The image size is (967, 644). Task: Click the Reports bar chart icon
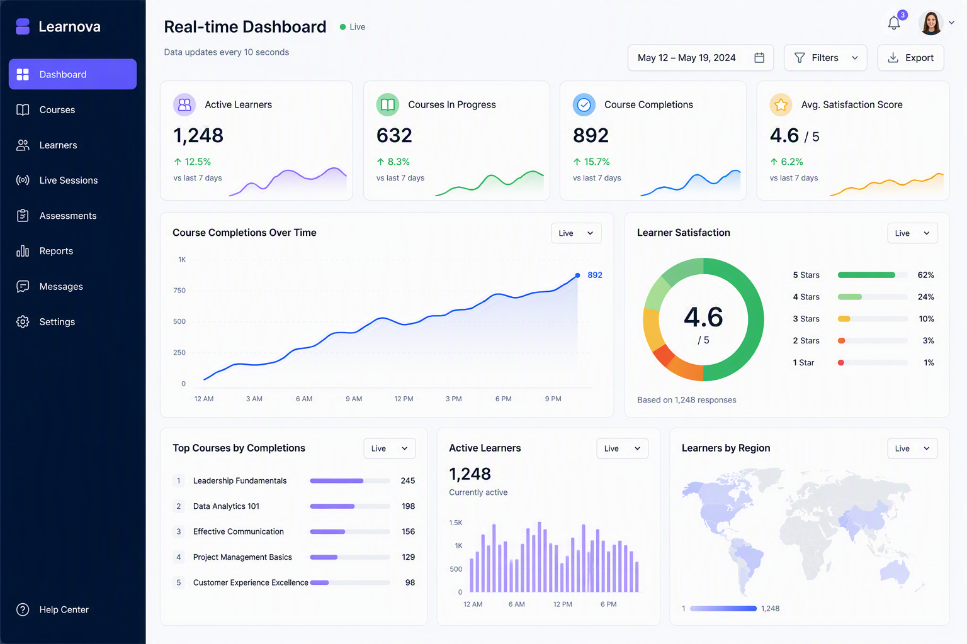(x=23, y=251)
